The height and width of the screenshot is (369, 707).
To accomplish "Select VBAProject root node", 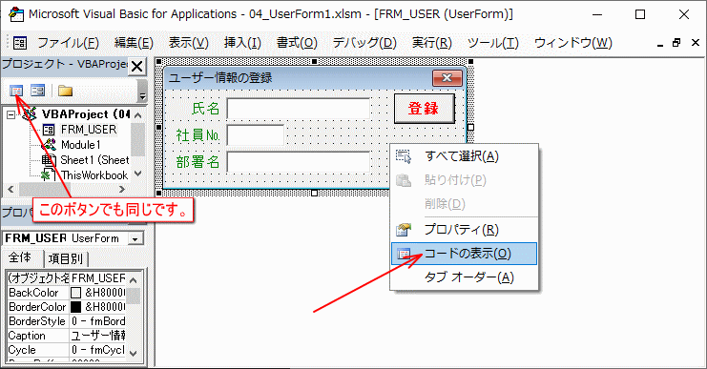I will [x=86, y=114].
